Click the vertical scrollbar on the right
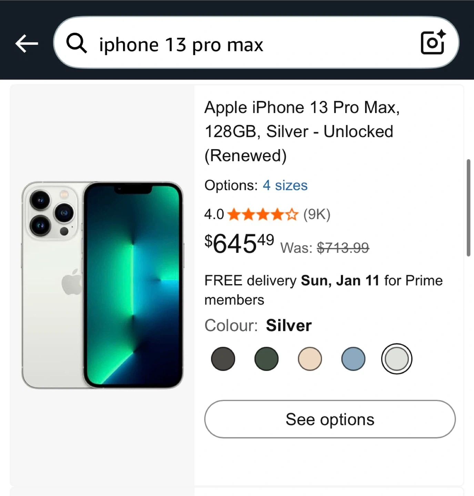Screen dimensions: 474x496 [x=468, y=208]
